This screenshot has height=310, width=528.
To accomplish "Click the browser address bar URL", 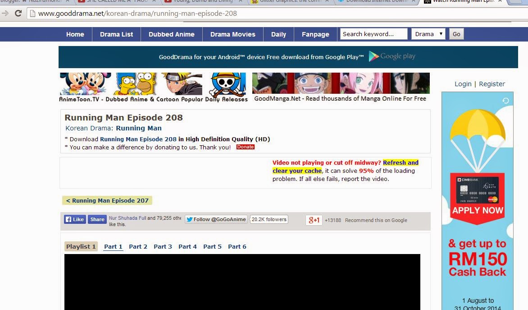I will pos(137,14).
